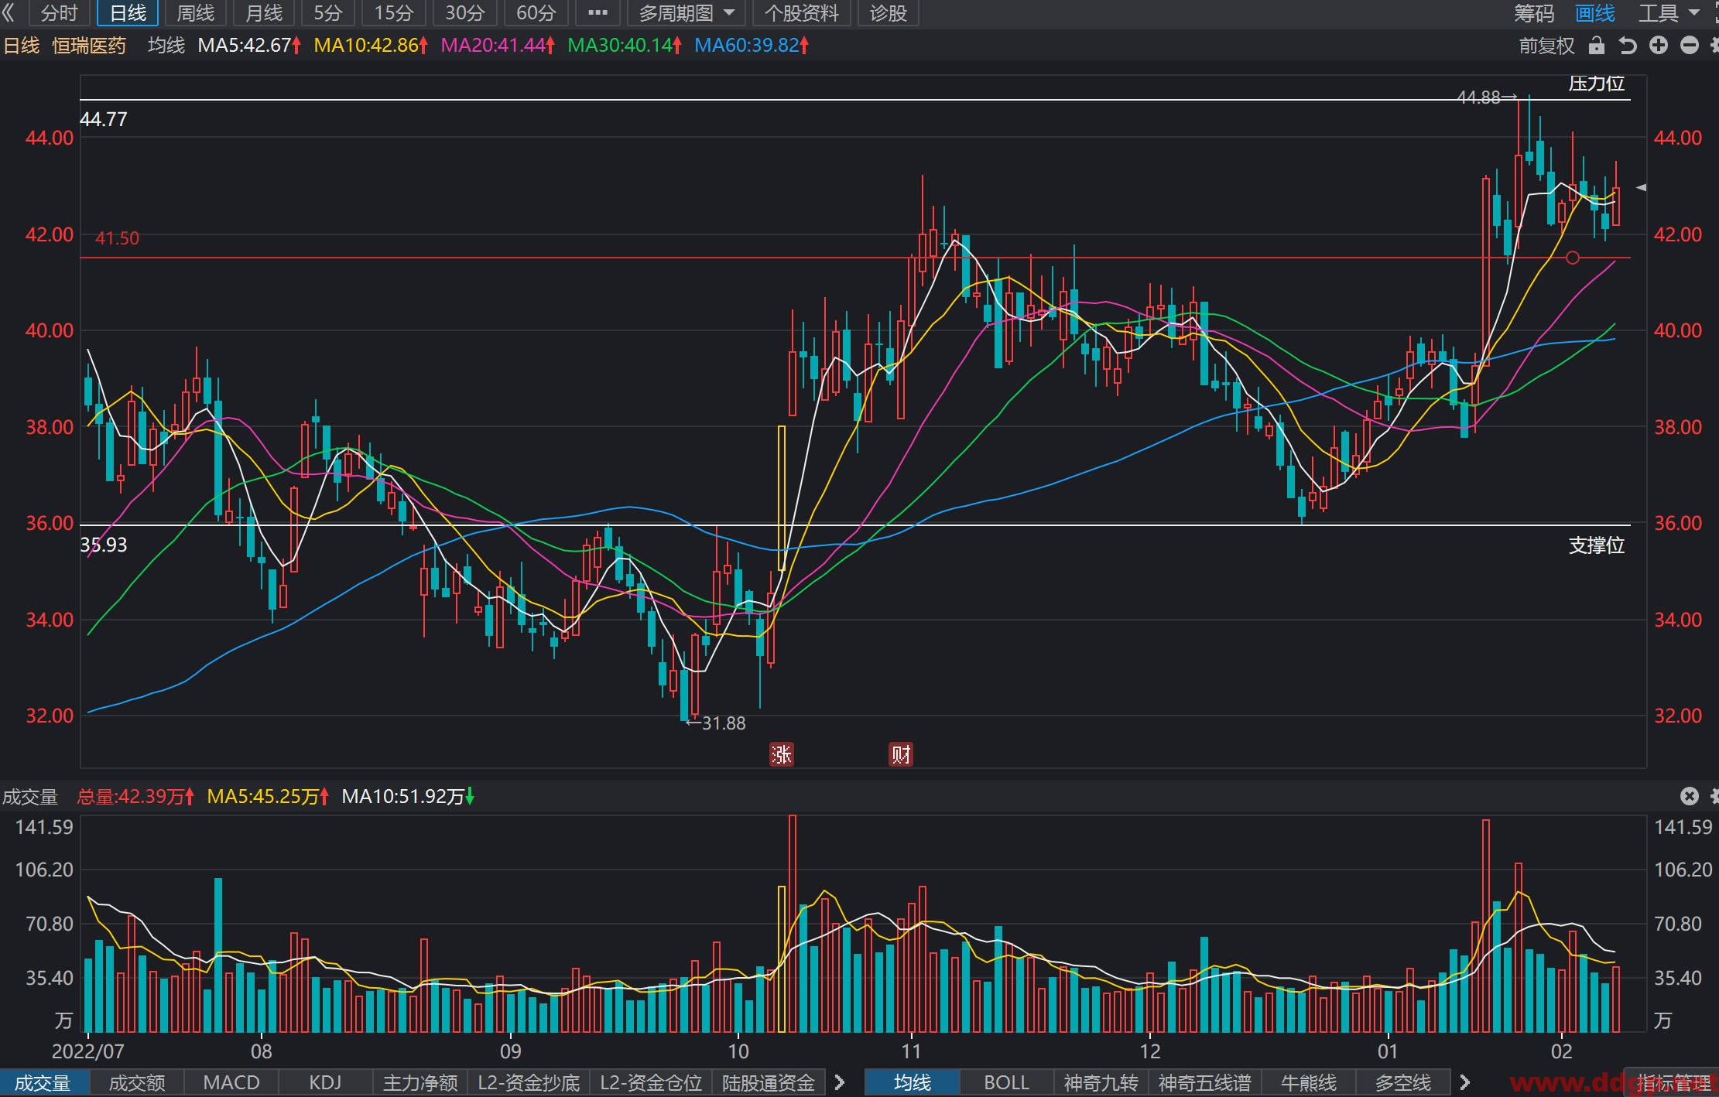The height and width of the screenshot is (1097, 1719).
Task: Toggle the 画线 drawing mode
Action: pos(1595,13)
